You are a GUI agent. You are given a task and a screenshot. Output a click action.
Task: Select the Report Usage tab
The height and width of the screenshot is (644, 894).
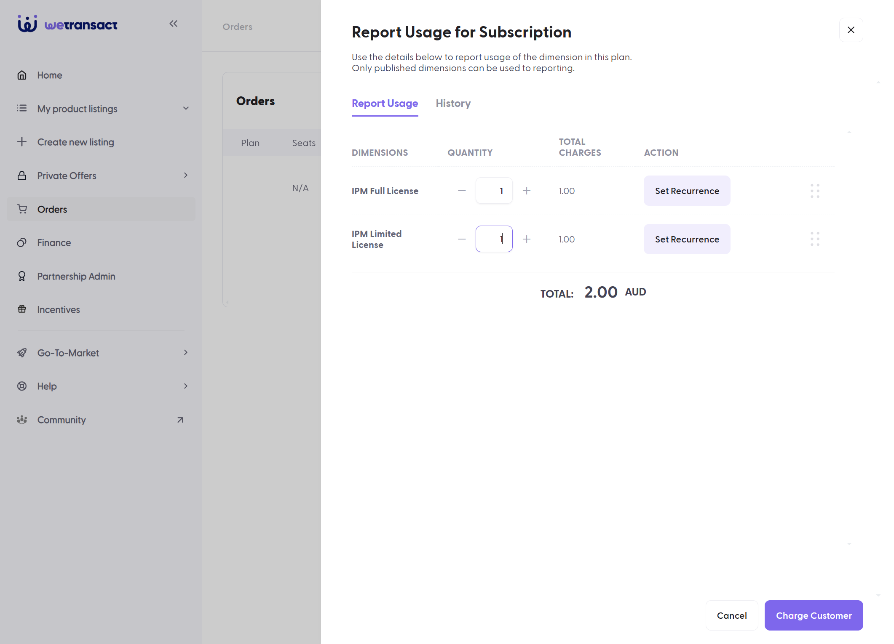click(385, 104)
